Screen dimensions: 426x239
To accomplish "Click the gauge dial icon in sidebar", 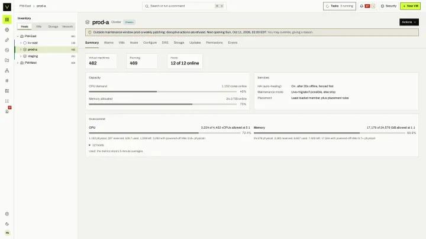I will point(7,50).
